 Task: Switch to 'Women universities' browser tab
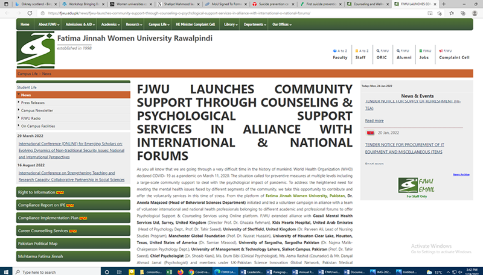(x=130, y=4)
